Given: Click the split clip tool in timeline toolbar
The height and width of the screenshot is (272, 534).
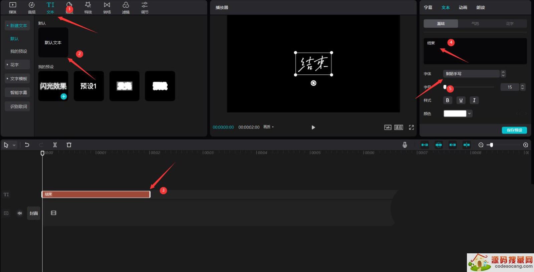Looking at the screenshot, I should (55, 145).
